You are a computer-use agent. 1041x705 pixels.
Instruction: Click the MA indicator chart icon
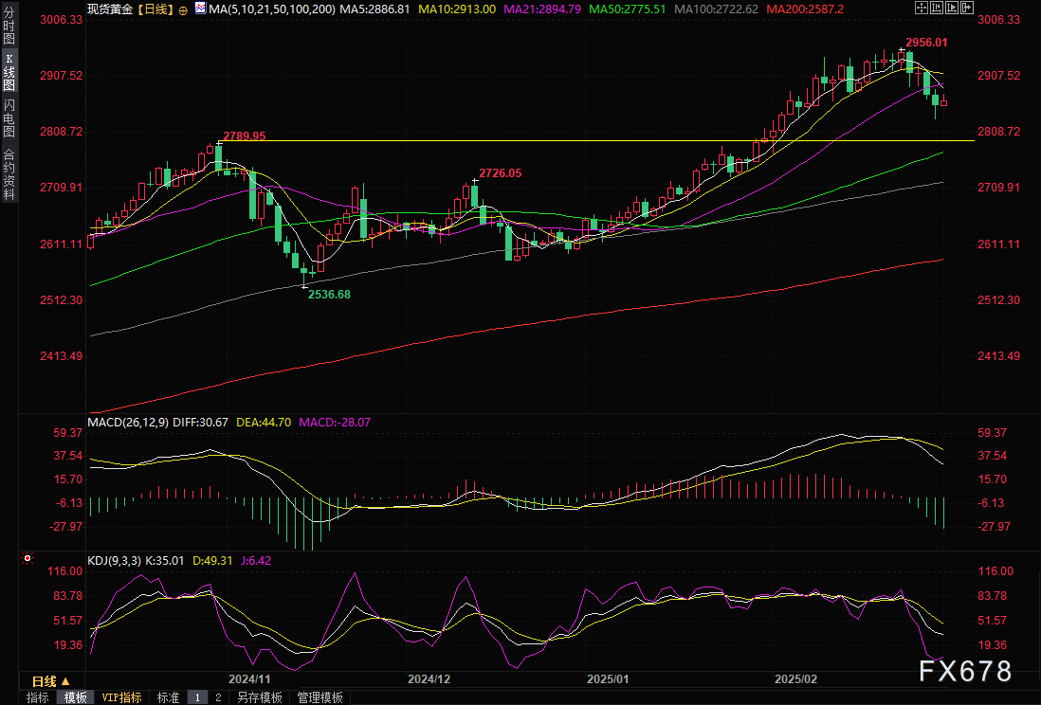coord(199,8)
